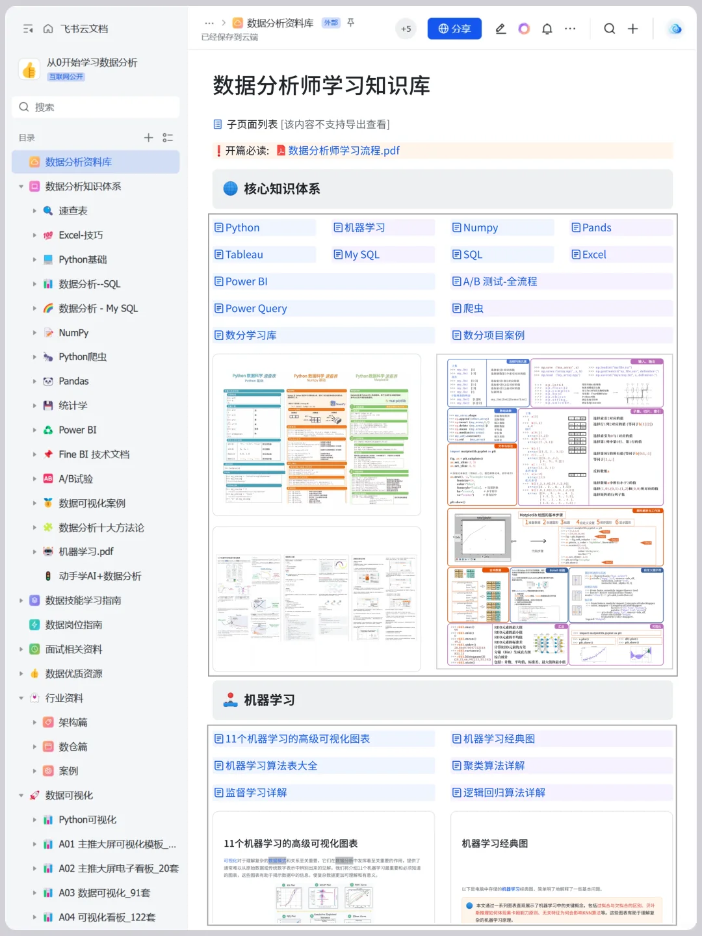Click the search magnifier in top toolbar

tap(609, 29)
